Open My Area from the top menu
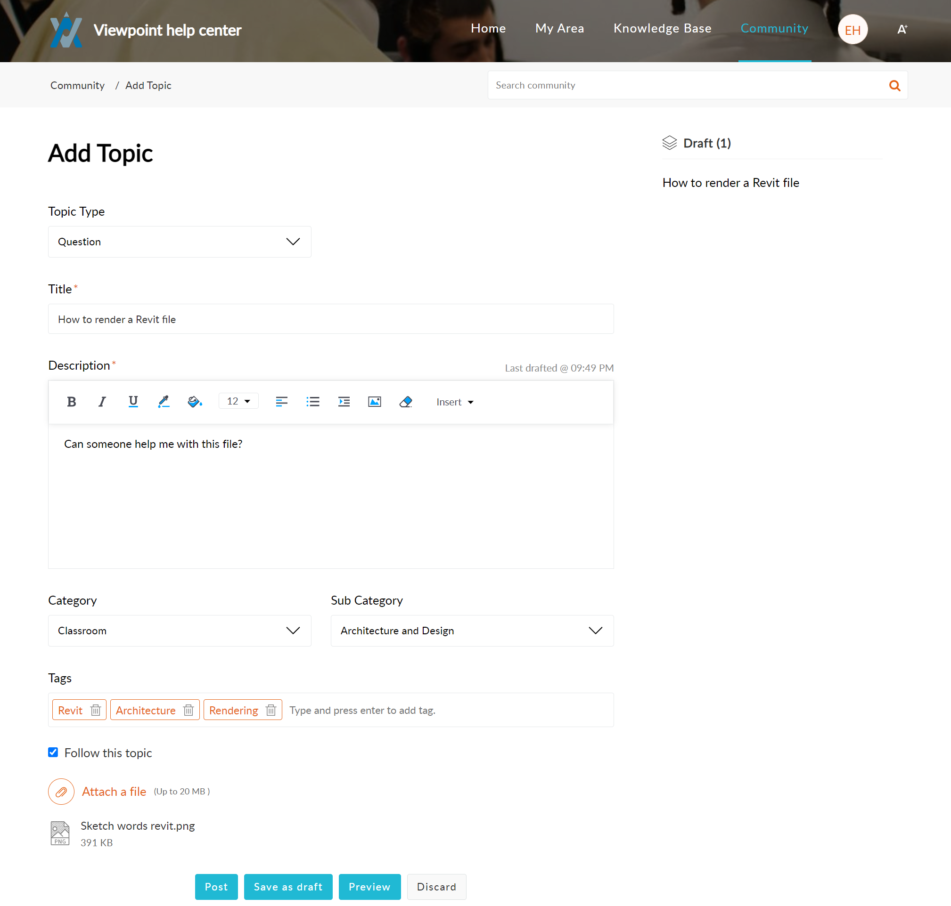Screen dimensions: 951x906 [559, 29]
